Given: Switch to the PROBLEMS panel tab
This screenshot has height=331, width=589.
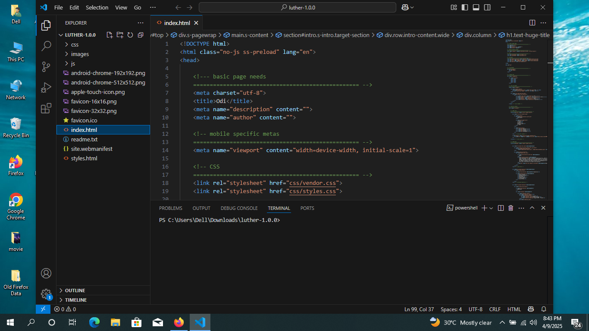Looking at the screenshot, I should [x=171, y=208].
